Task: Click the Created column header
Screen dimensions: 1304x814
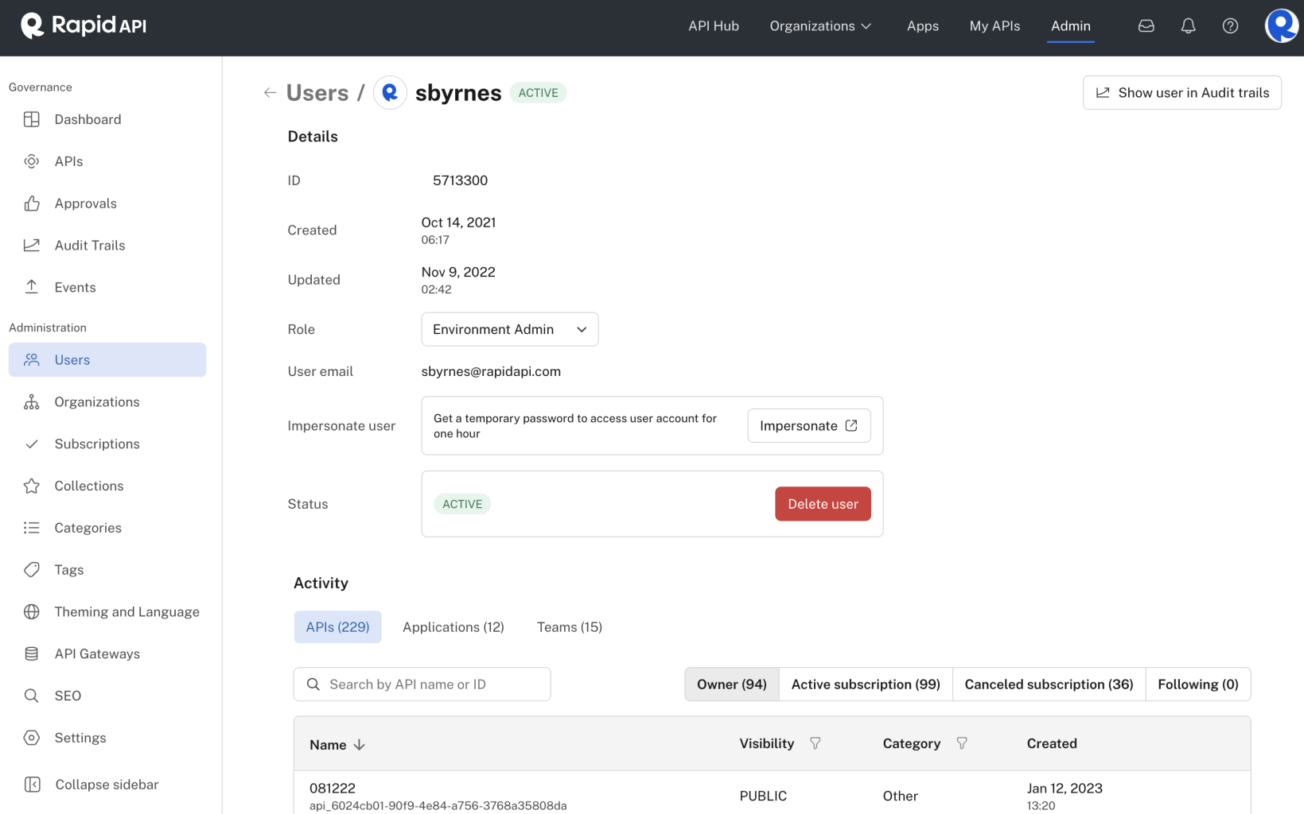Action: click(1052, 743)
